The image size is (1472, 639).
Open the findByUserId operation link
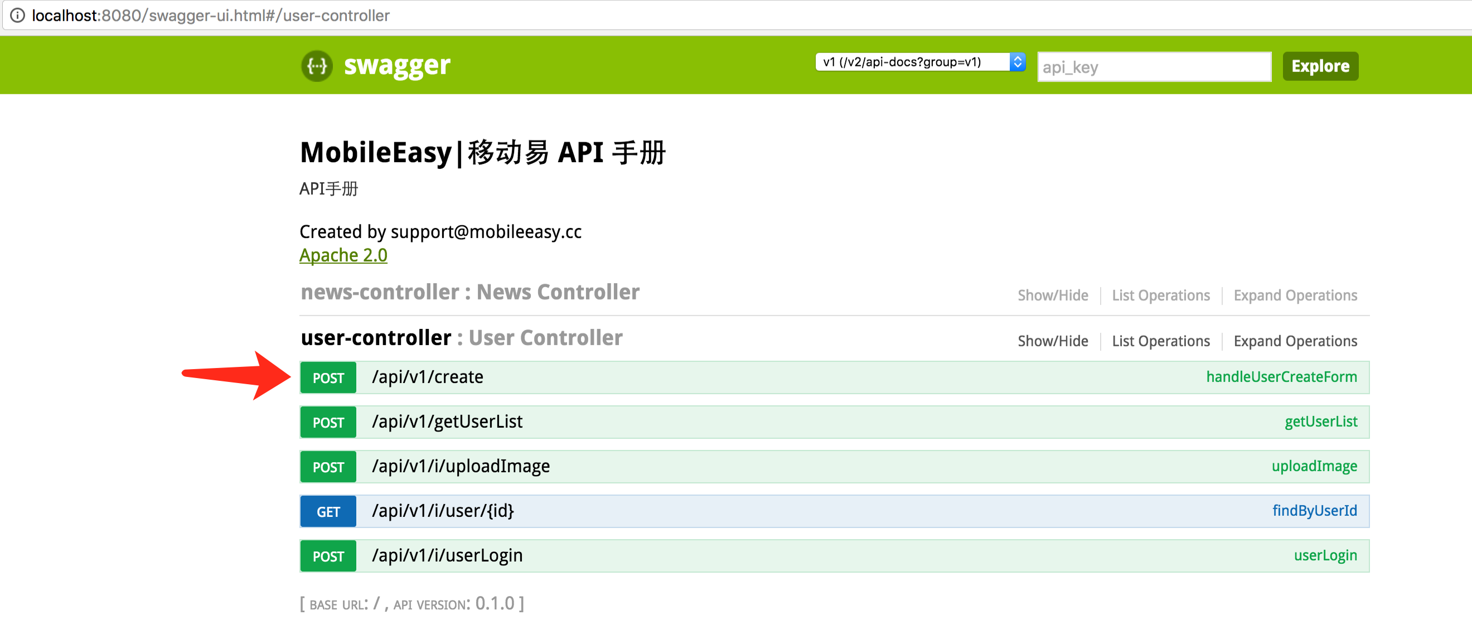pyautogui.click(x=1314, y=511)
